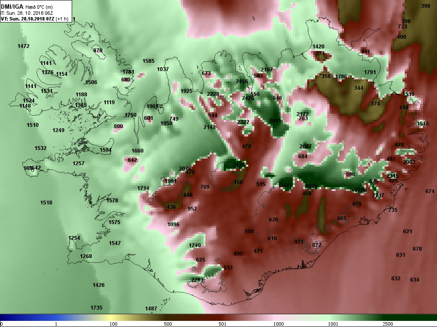Click the value 1472 on the map
The width and height of the screenshot is (437, 327).
[24, 46]
